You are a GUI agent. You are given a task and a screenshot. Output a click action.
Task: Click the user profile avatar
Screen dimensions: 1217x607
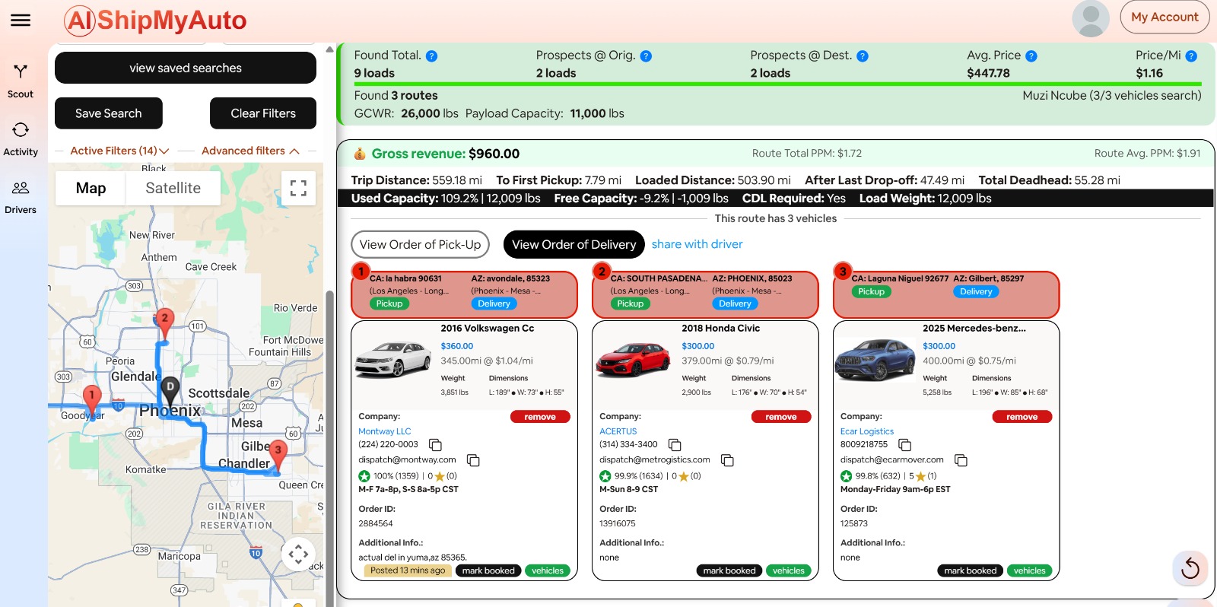(1090, 18)
